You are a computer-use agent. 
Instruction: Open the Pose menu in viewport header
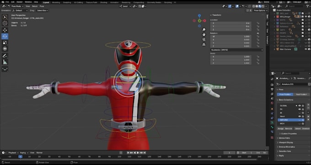click(42, 6)
